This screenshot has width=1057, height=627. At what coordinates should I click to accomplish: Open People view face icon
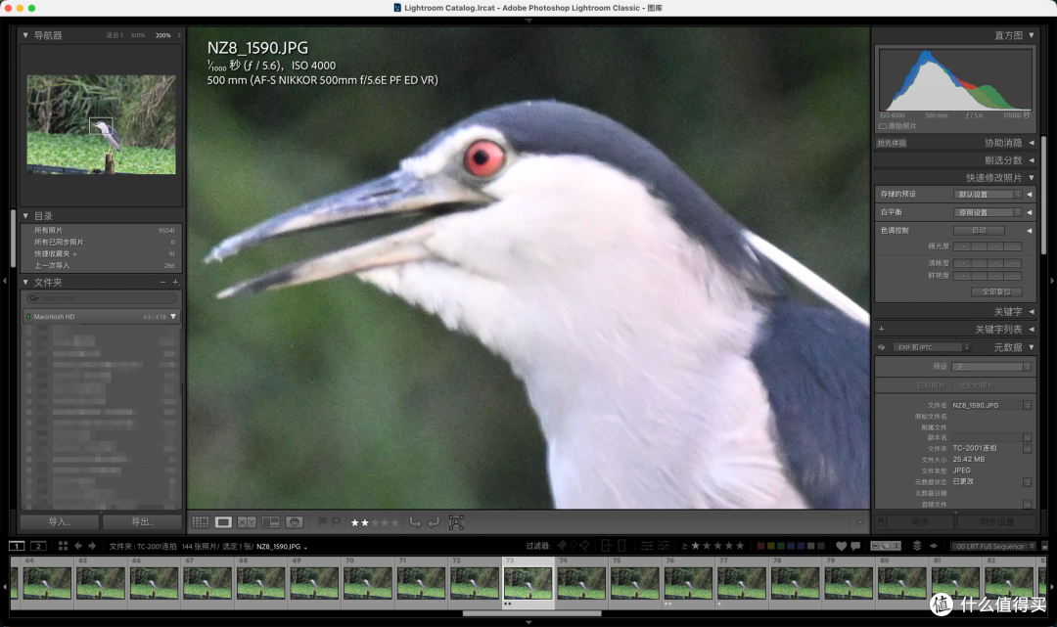294,522
